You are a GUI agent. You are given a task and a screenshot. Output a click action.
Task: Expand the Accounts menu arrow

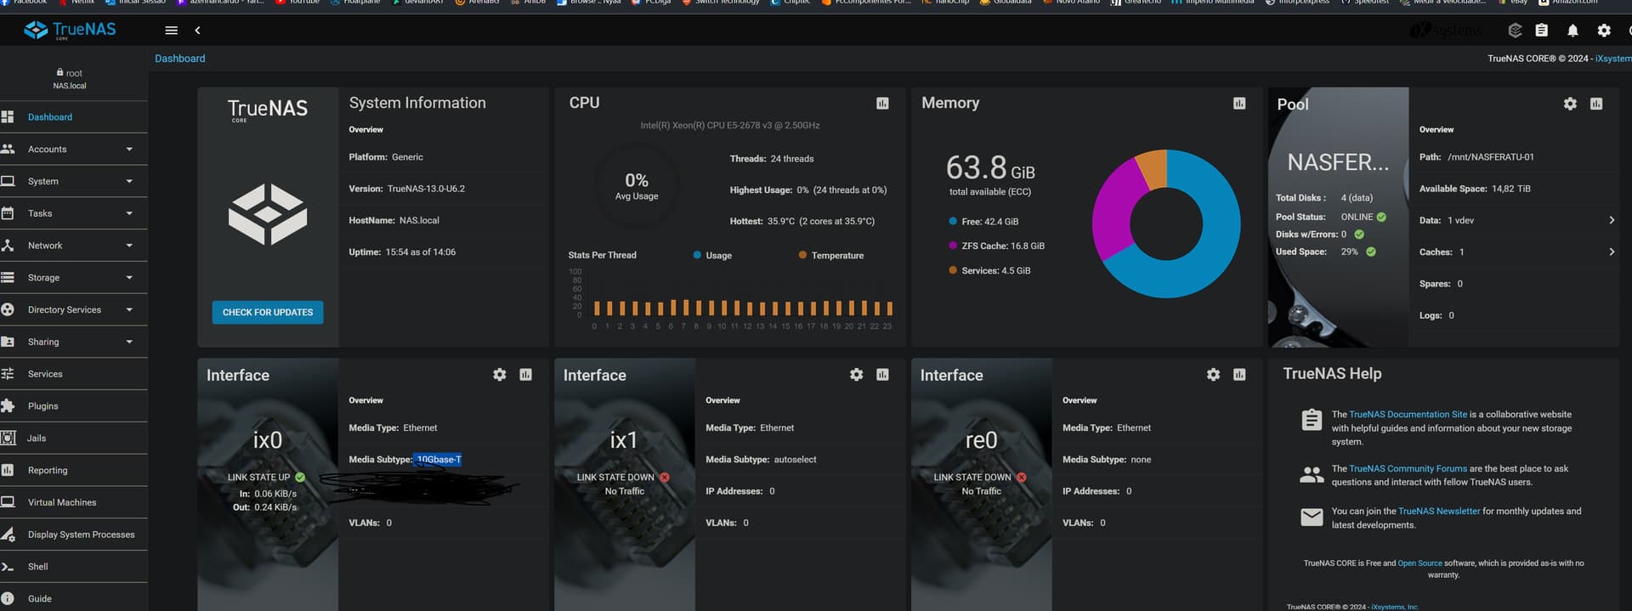tap(129, 150)
